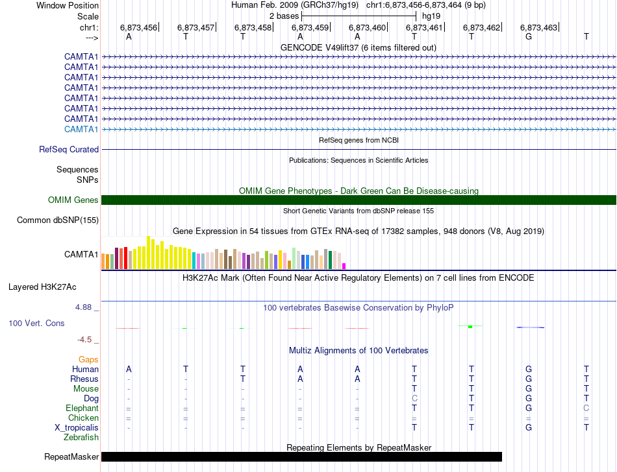Click the blue PhyloP conservation mark
The width and height of the screenshot is (617, 472).
coord(531,327)
